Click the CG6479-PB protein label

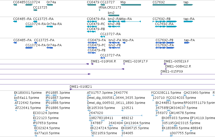(x=97, y=50)
